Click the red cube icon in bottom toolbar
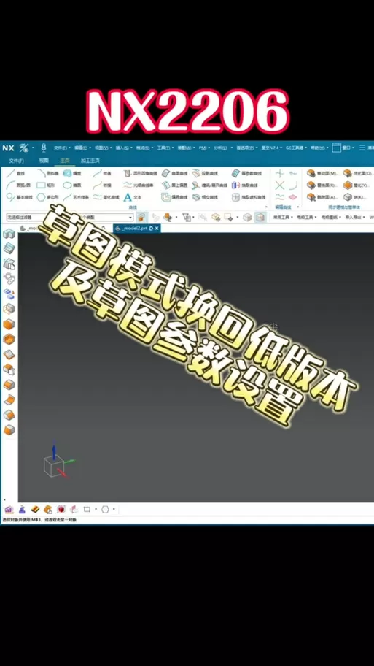This screenshot has width=374, height=666. tap(61, 509)
